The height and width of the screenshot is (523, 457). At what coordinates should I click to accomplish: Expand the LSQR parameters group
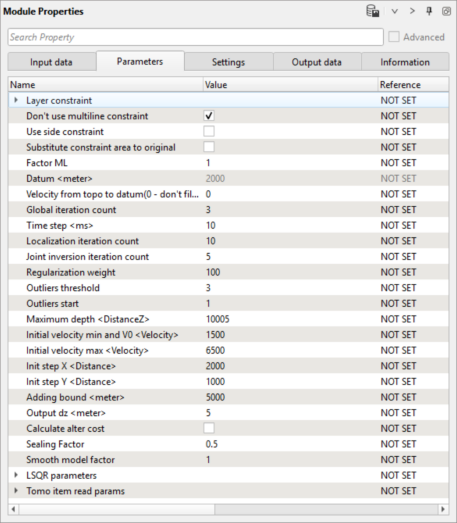pos(16,475)
